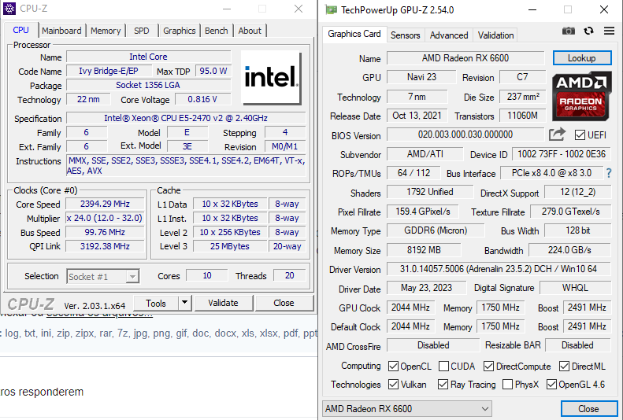The height and width of the screenshot is (420, 623).
Task: Open the Validation tab in GPU-Z
Action: coord(495,35)
